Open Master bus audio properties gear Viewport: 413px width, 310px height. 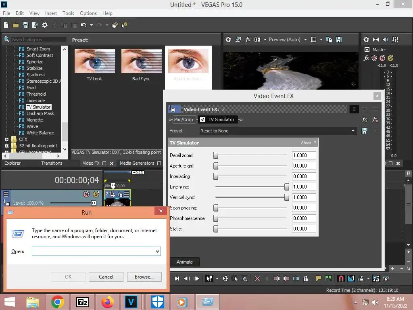pyautogui.click(x=366, y=40)
